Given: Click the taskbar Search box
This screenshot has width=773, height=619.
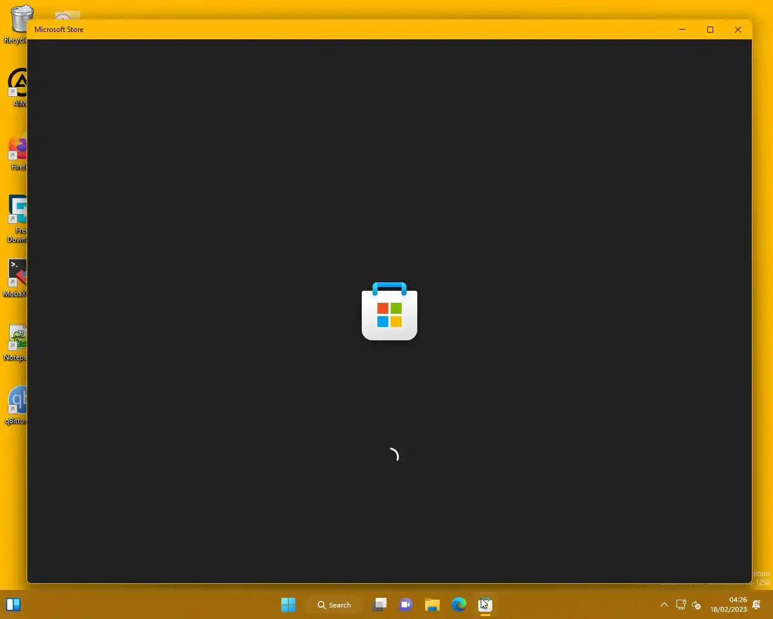Looking at the screenshot, I should tap(335, 604).
